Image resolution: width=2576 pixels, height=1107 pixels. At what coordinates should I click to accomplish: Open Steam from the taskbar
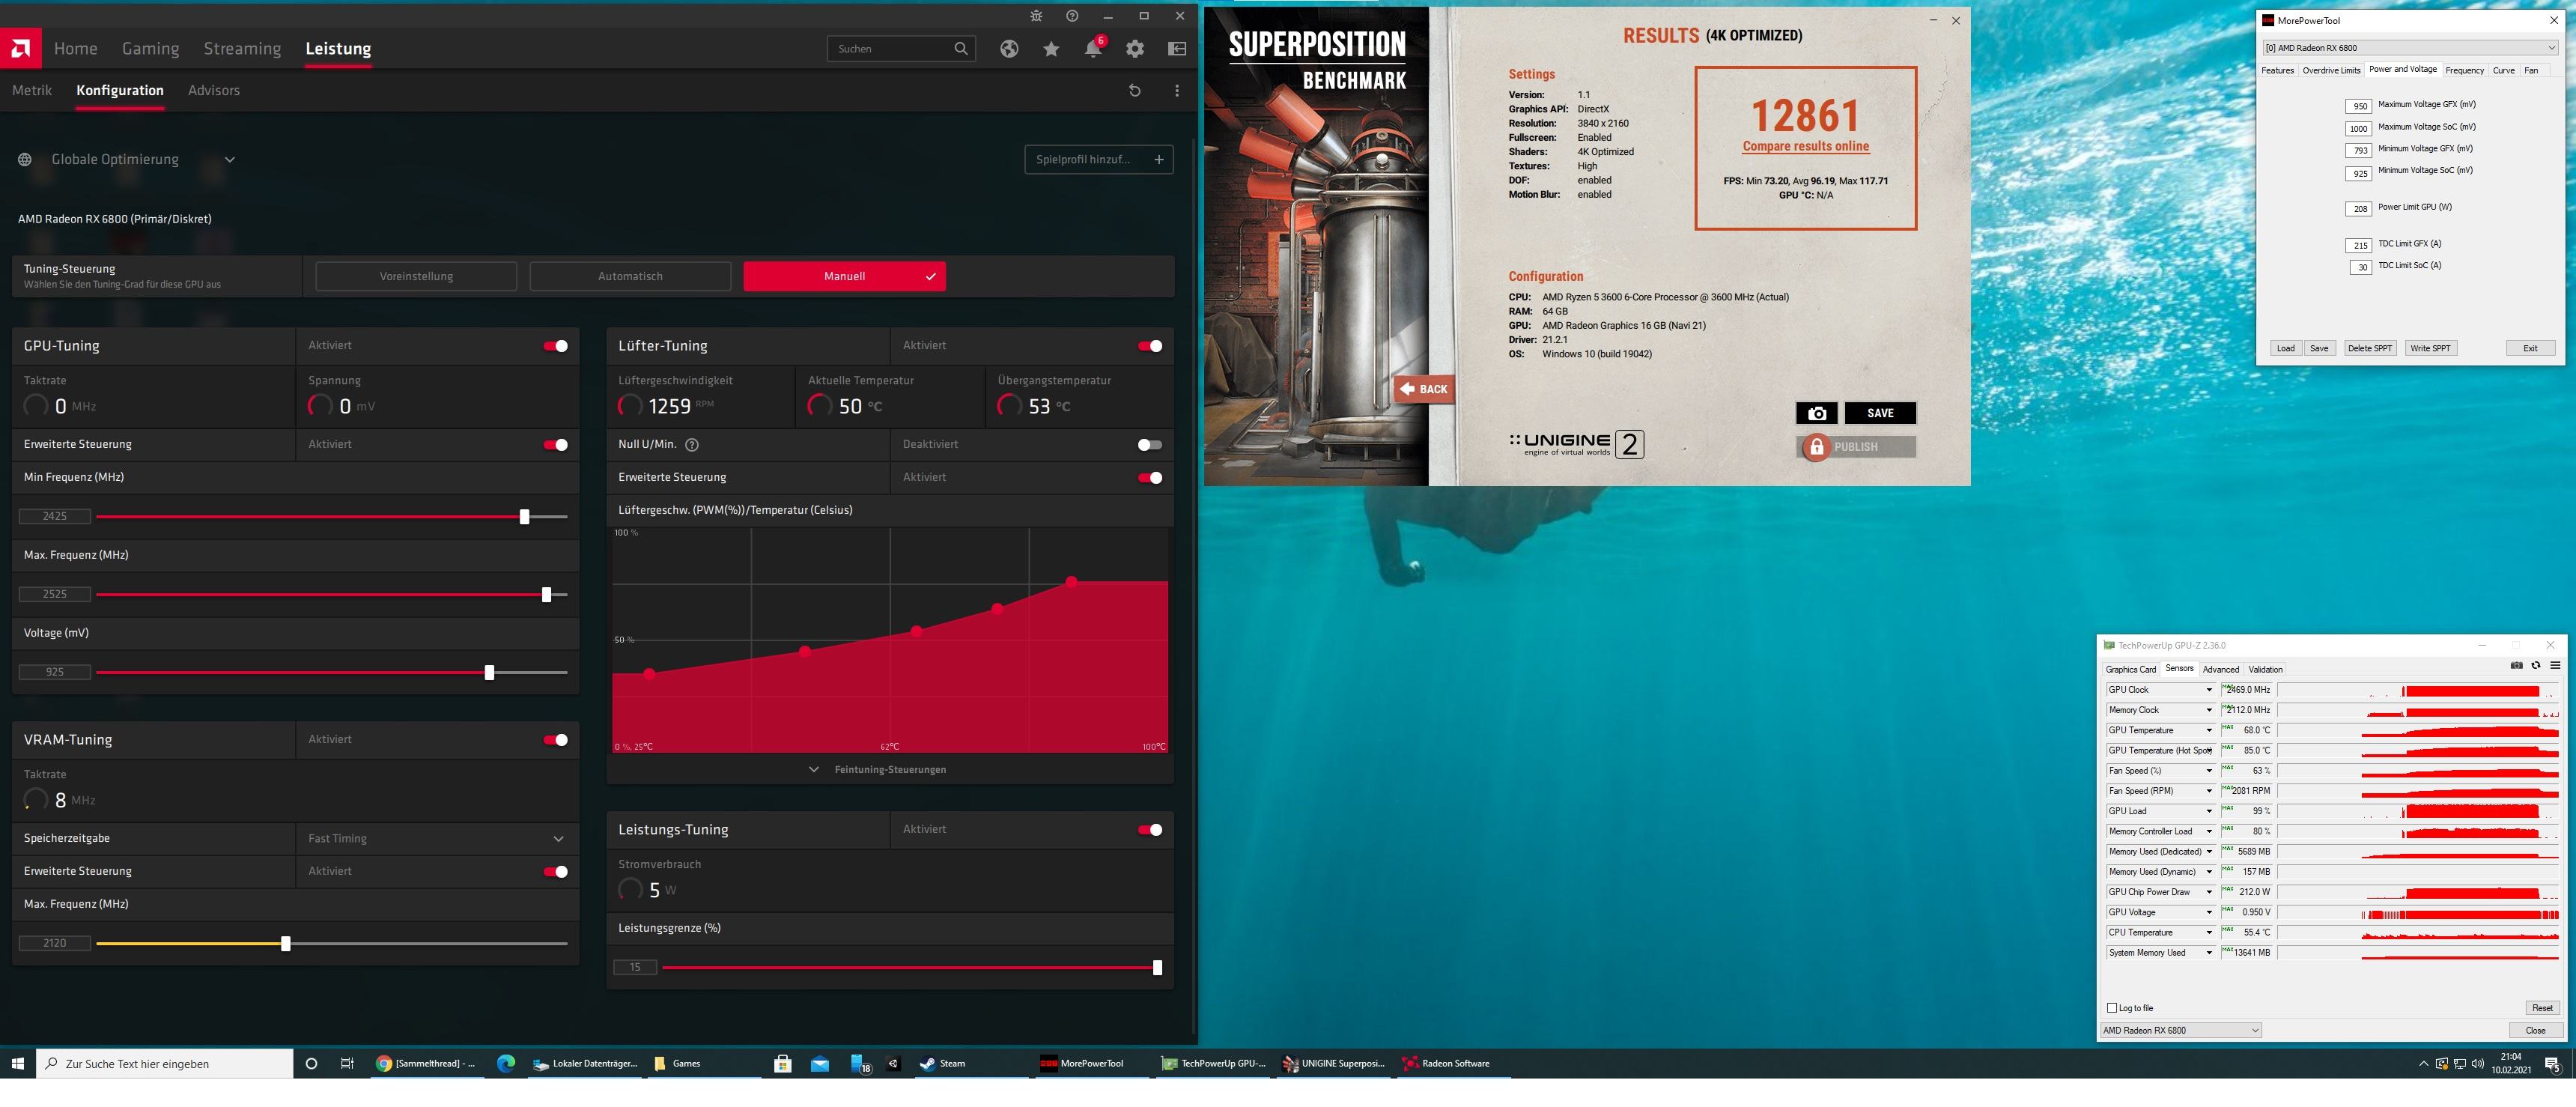pyautogui.click(x=943, y=1063)
